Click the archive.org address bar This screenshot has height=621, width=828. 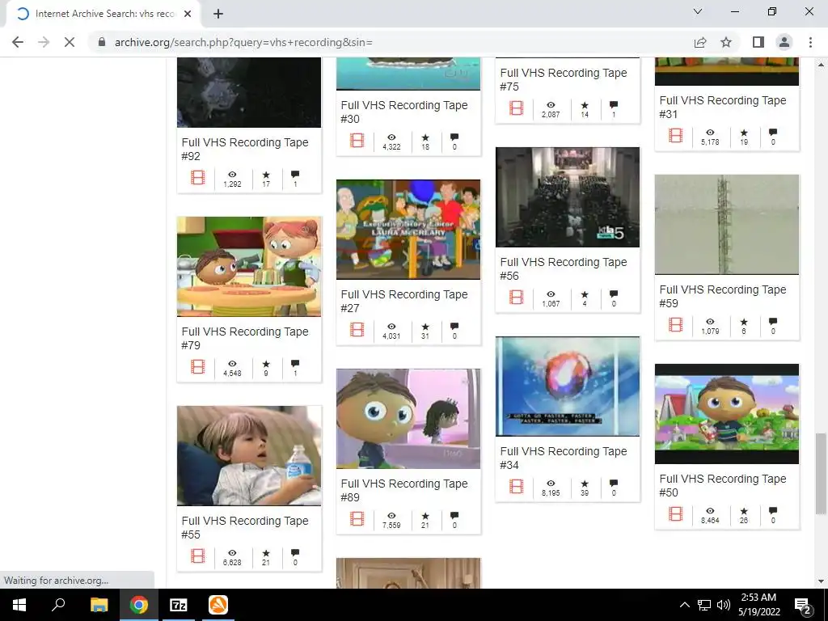(x=391, y=42)
